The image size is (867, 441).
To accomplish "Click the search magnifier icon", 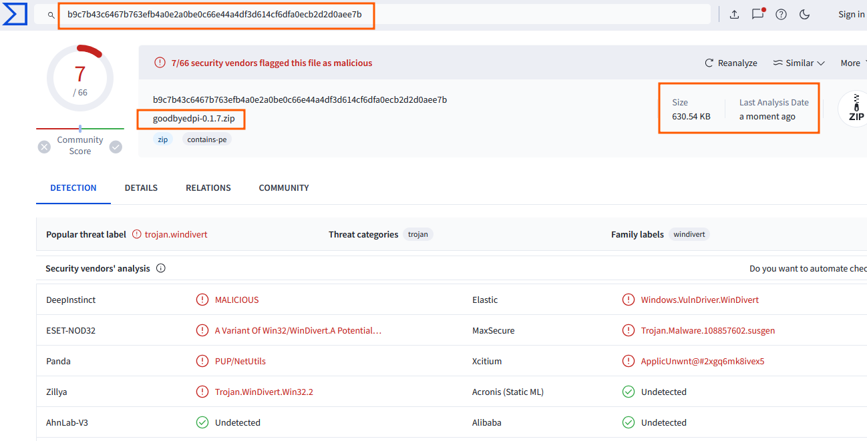I will [x=51, y=15].
